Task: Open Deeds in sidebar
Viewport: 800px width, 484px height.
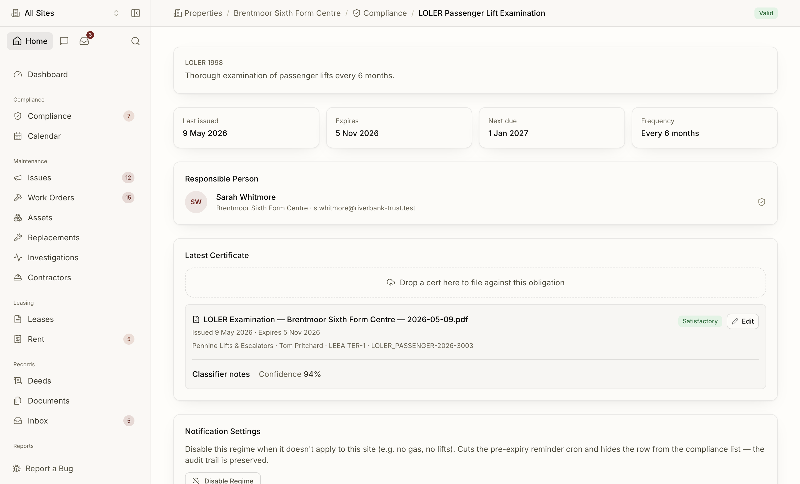Action: click(x=74, y=380)
